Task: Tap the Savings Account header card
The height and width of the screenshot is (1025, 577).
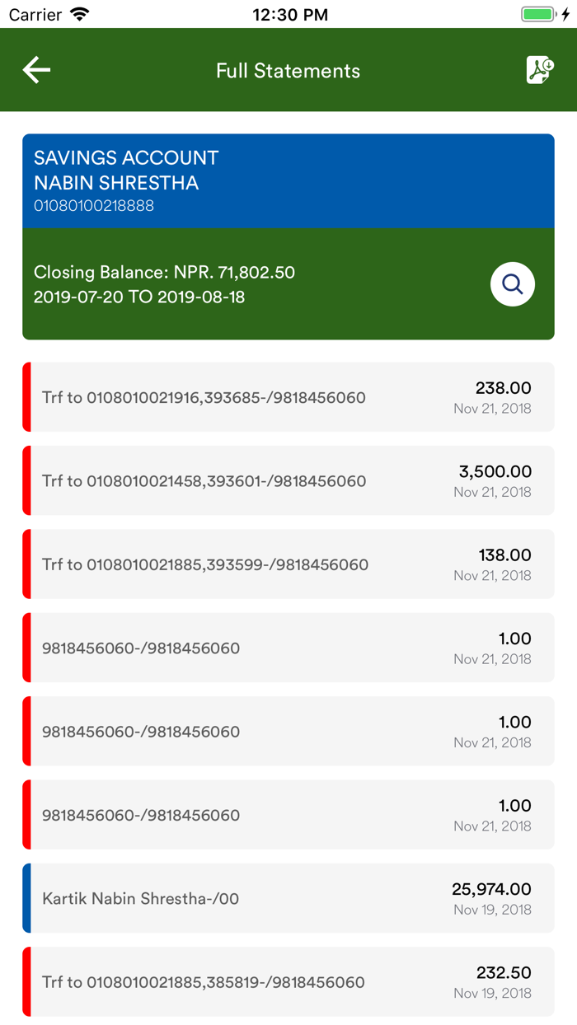Action: point(288,180)
